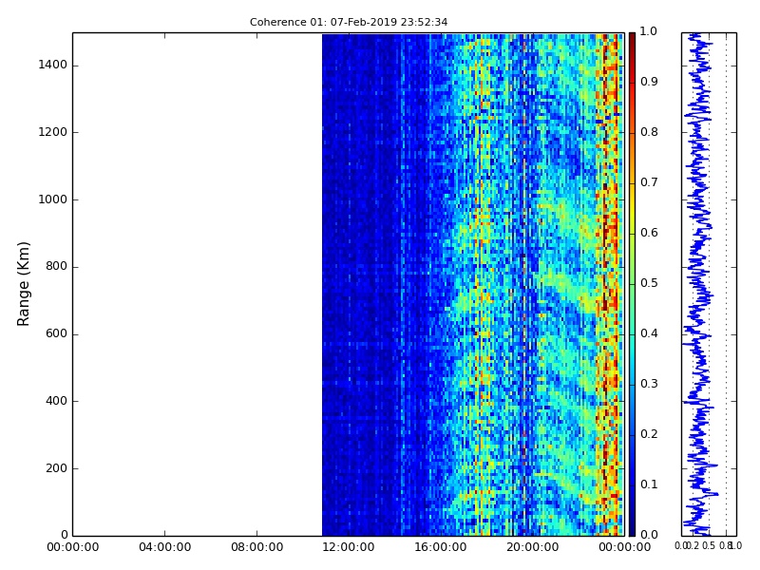Click the colorbar 0.4 label
Viewport: 760px width, 570px height.
[x=649, y=333]
